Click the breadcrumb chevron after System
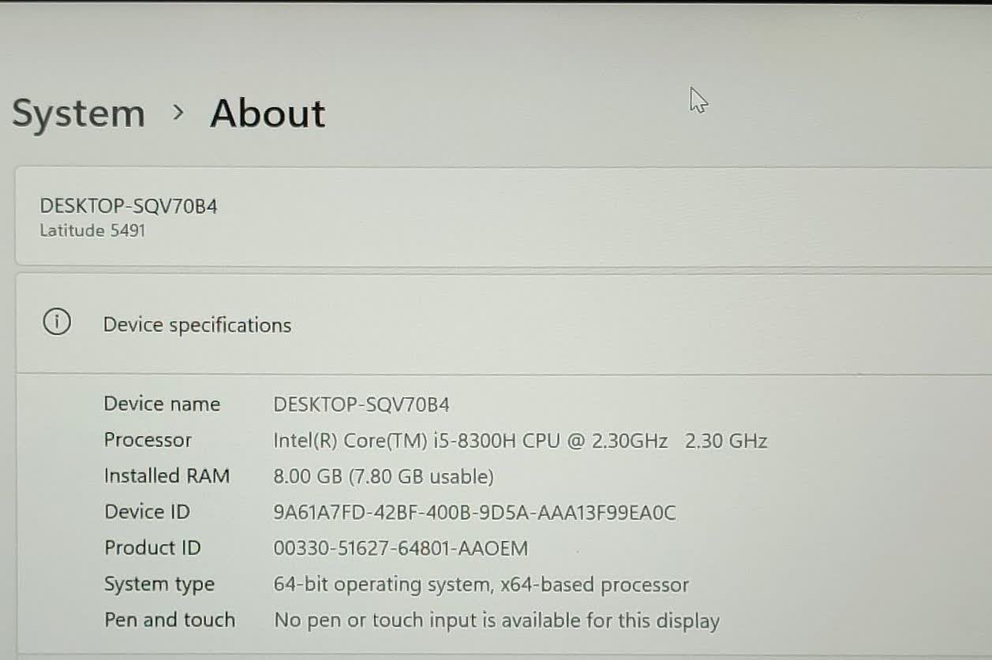992x660 pixels. (x=178, y=113)
